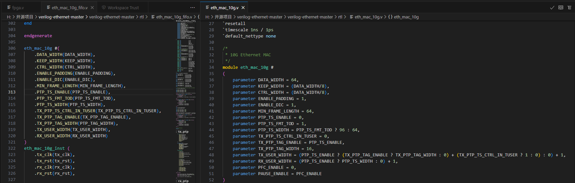Close the eth_mac_10g_fifo.v tab
The image size is (575, 183).
tap(92, 8)
